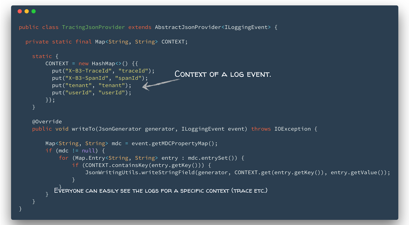Click the "Everyone can easily see the logs" caption
409x225 pixels.
(x=161, y=191)
